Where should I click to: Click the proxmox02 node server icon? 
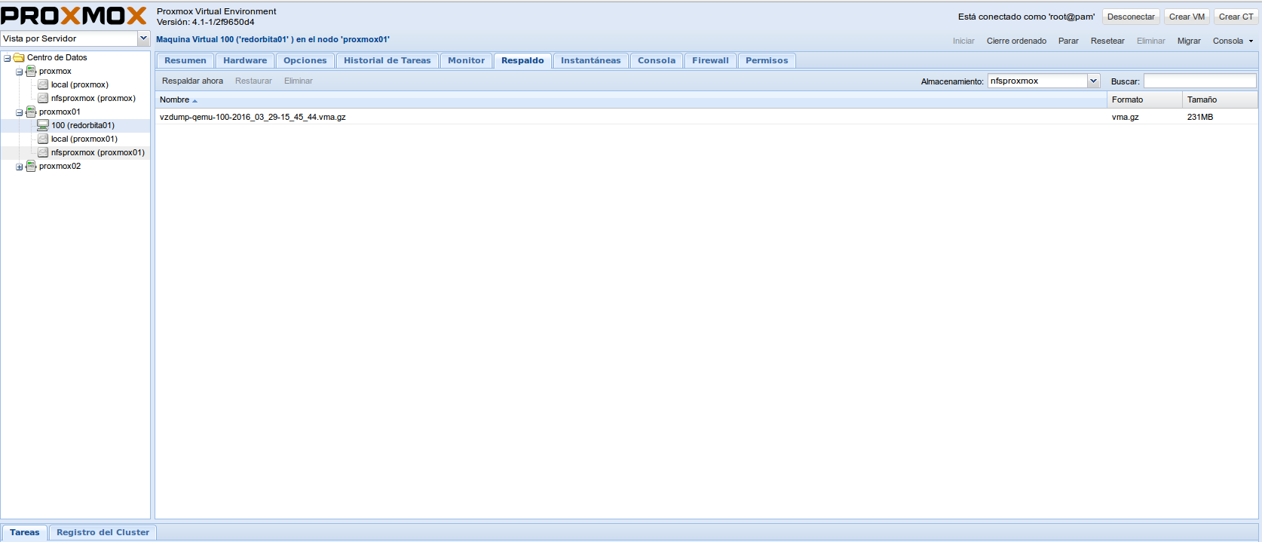tap(31, 167)
